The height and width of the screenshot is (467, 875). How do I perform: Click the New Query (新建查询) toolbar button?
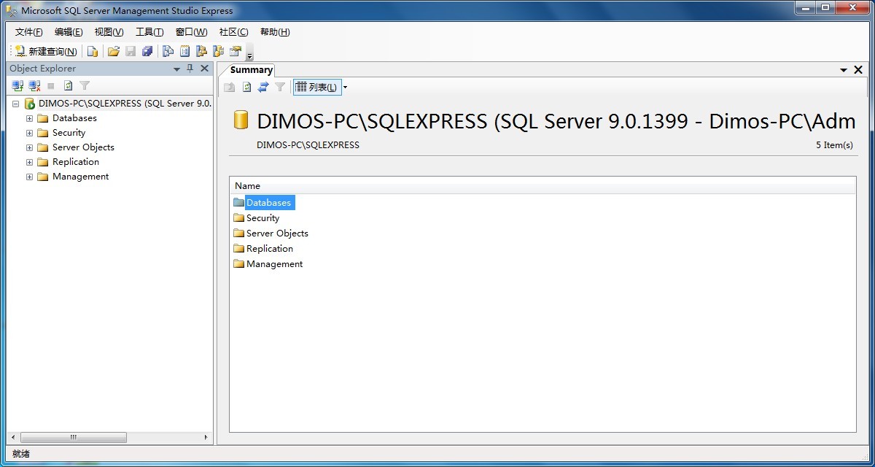click(x=46, y=51)
